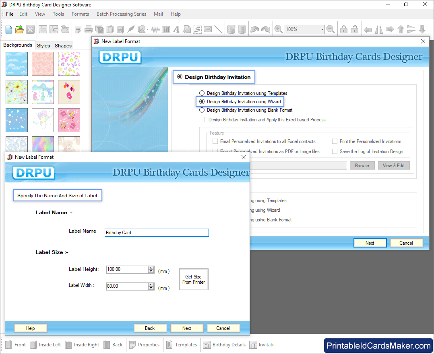Viewport: 434px width, 354px height.
Task: Open the Tools menu
Action: click(x=58, y=14)
